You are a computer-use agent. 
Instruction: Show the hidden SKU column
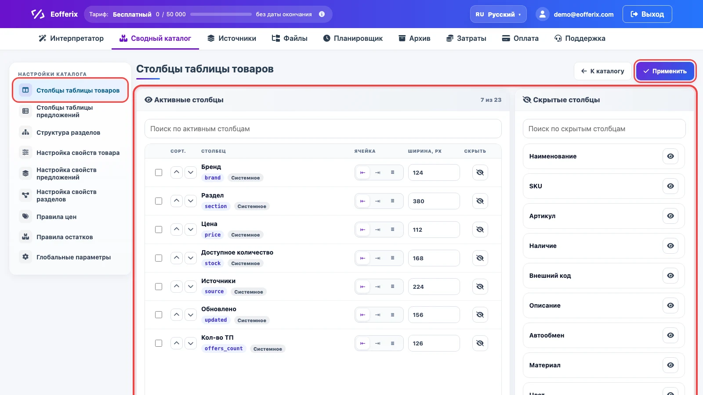pos(670,186)
